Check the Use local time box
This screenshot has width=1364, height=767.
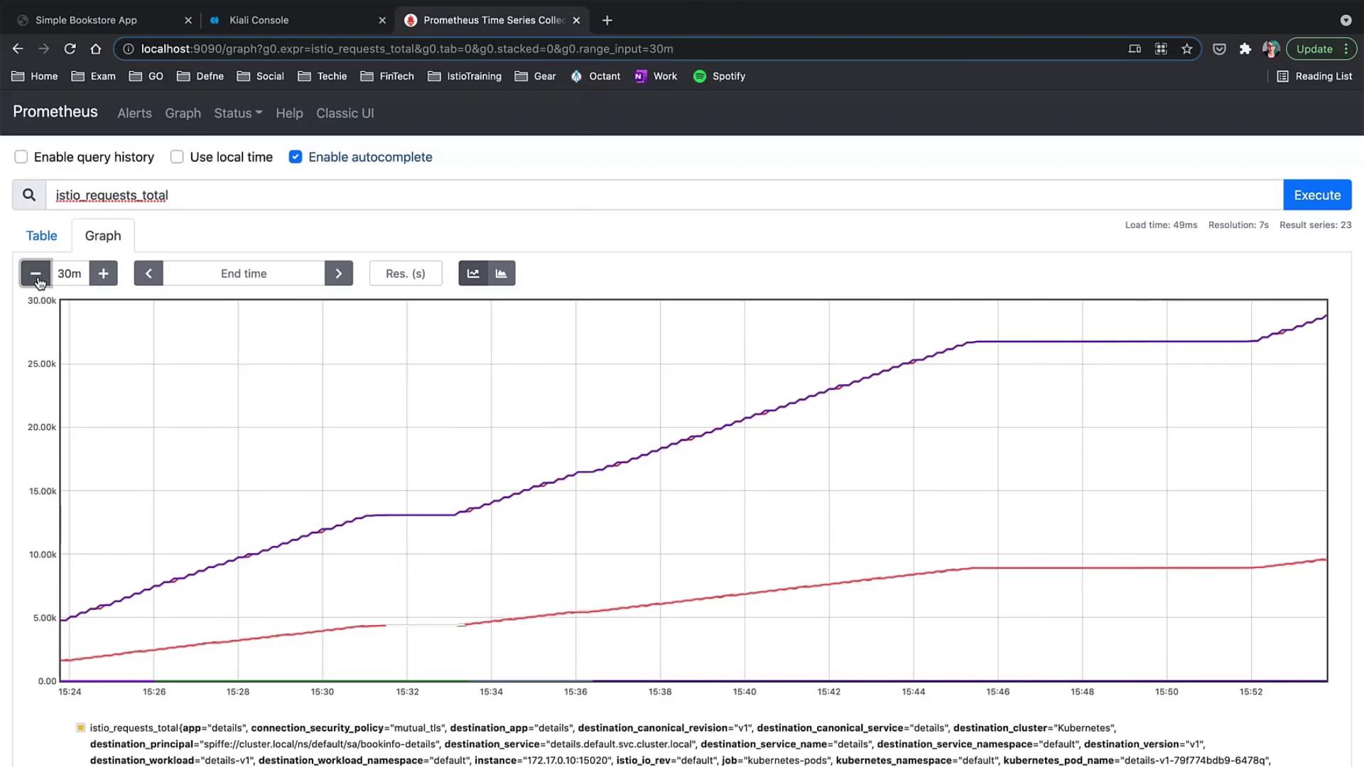(x=177, y=157)
